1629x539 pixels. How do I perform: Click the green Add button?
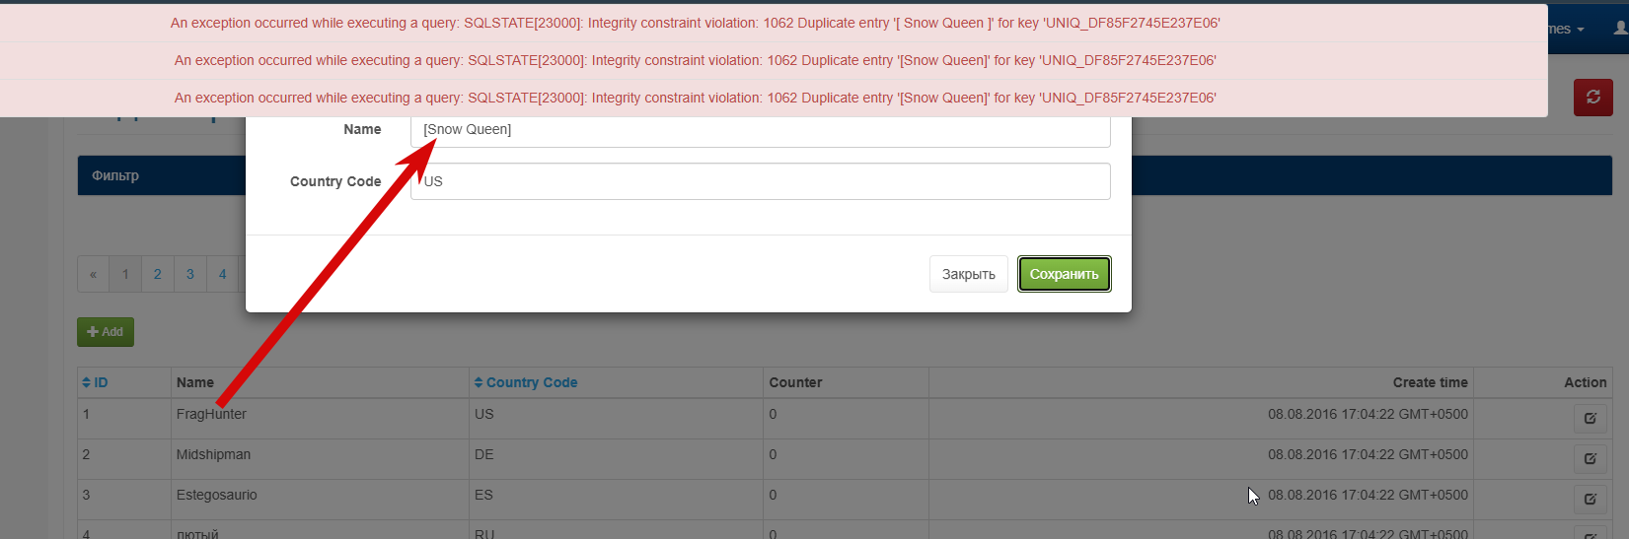pyautogui.click(x=106, y=332)
